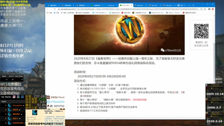The width and height of the screenshot is (224, 126).
Task: Switch to the first browser tab
Action: coord(53,5)
